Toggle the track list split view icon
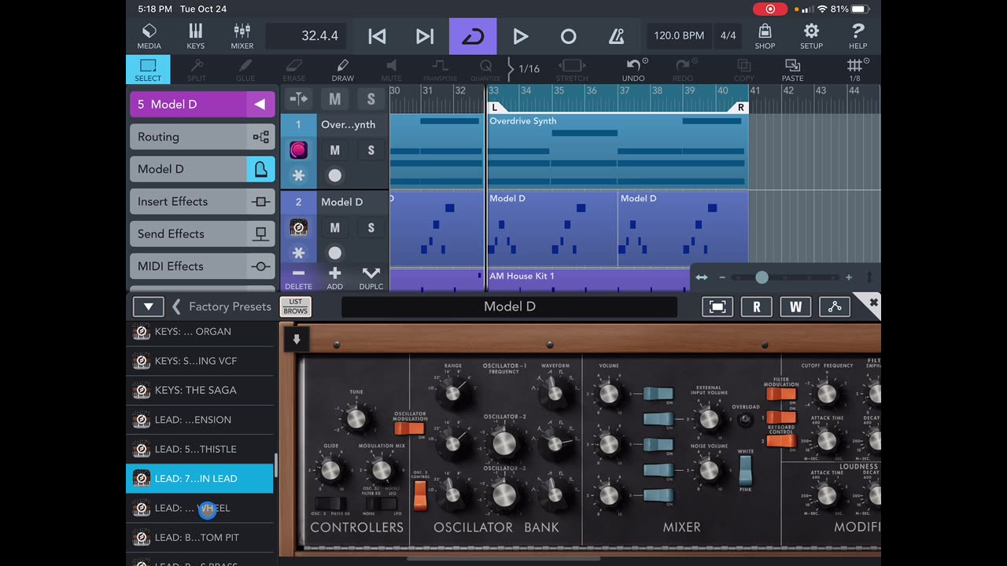Screen dimensions: 1007x566 [x=299, y=99]
